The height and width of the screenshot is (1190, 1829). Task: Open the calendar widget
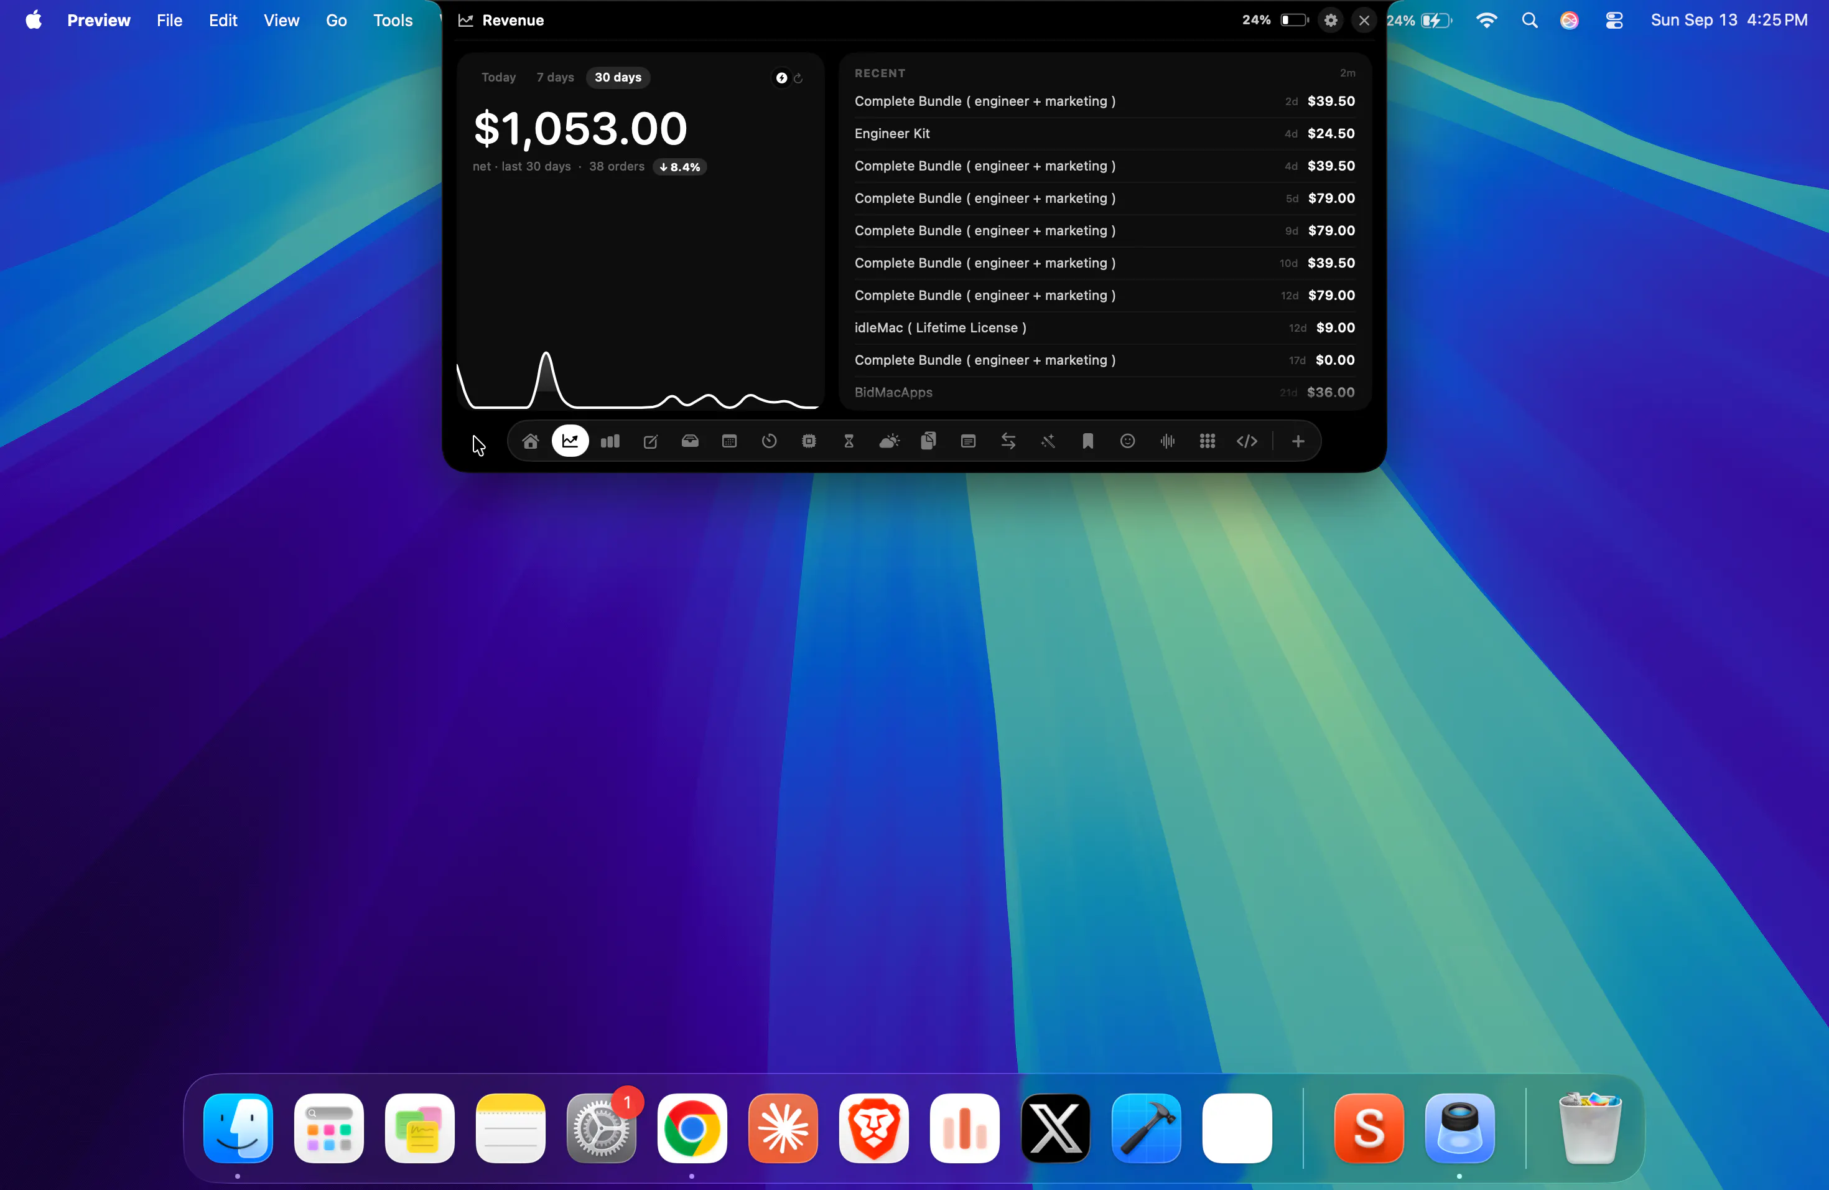(729, 441)
